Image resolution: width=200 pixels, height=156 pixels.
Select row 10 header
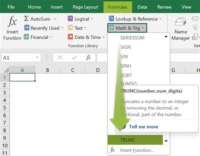[x=5, y=145]
